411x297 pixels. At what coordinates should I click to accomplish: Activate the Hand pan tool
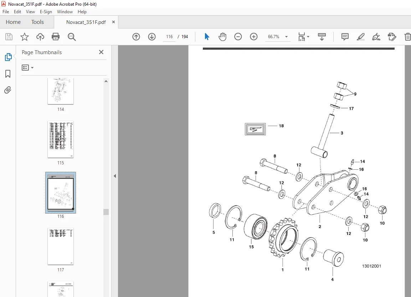click(222, 37)
